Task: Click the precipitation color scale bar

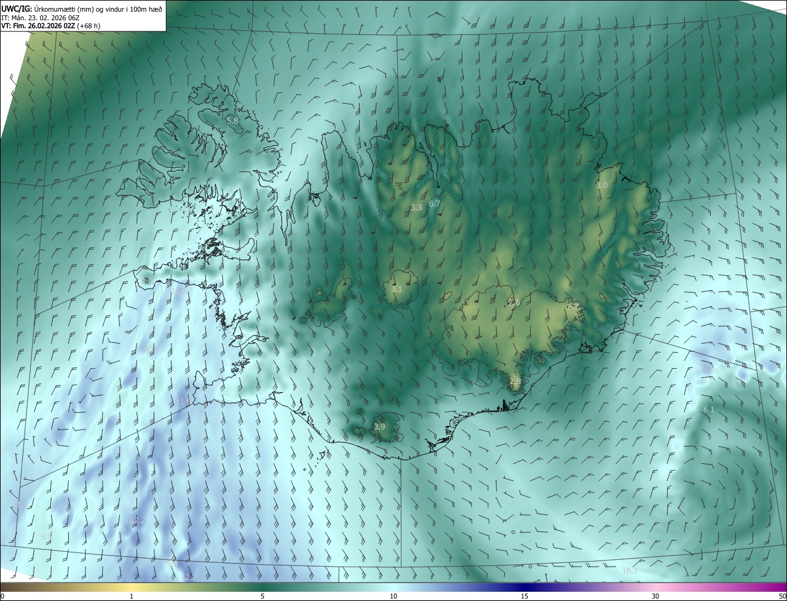Action: click(x=393, y=587)
